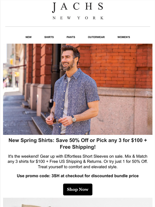The image size is (155, 207).
Task: Click the horizontal divider under the logo
Action: (x=78, y=26)
